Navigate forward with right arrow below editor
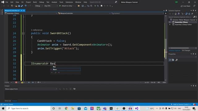The height and width of the screenshot is (111, 198). (x=33, y=82)
